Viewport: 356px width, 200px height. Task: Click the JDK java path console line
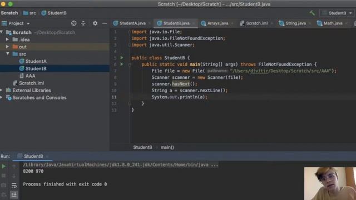click(120, 165)
